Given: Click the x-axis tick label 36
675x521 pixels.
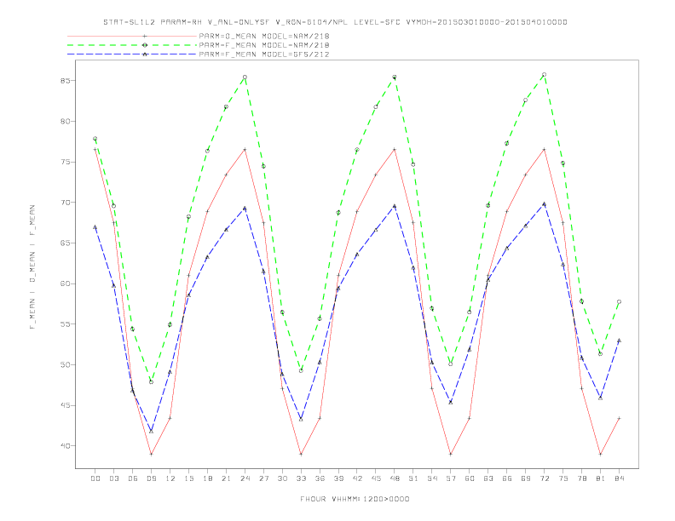Looking at the screenshot, I should [x=320, y=478].
